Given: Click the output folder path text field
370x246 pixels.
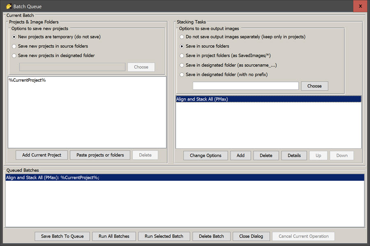Looking at the screenshot, I should click(x=245, y=86).
